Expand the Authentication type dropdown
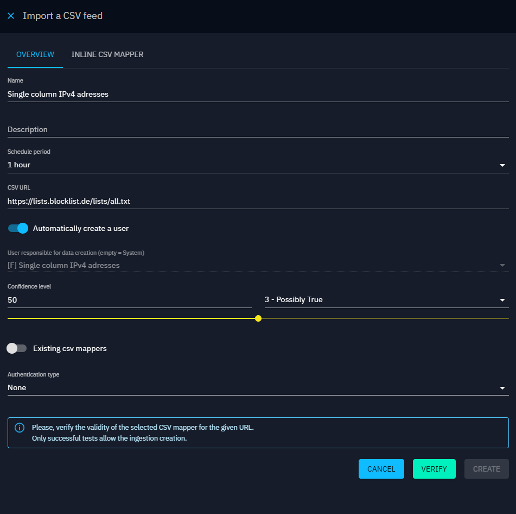Screen dimensions: 516x514 [x=258, y=387]
